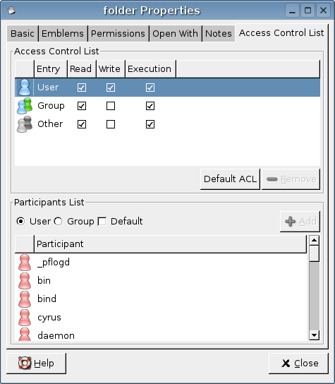The height and width of the screenshot is (384, 335).
Task: Select the cyrus participant icon
Action: pyautogui.click(x=25, y=318)
